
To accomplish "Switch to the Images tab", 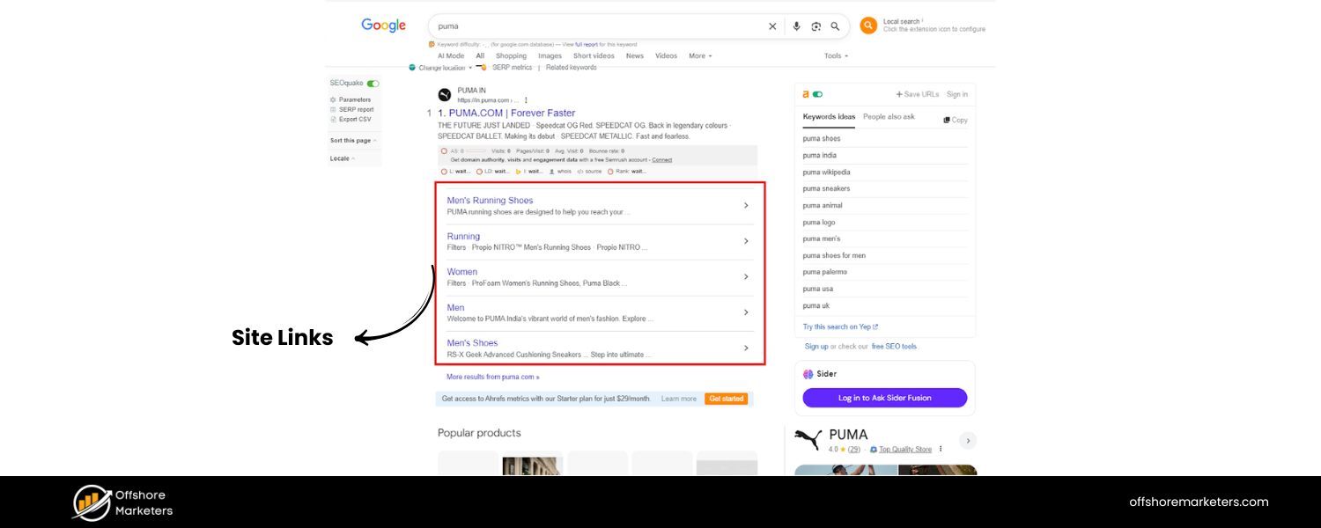I will 550,55.
